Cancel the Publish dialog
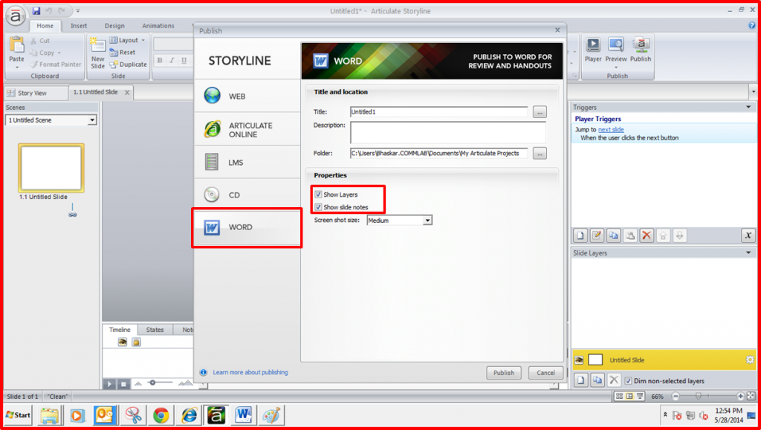Screen dimensions: 761x430 [545, 373]
